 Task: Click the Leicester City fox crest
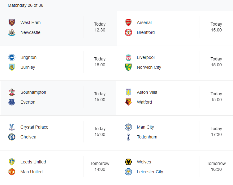click(x=128, y=172)
